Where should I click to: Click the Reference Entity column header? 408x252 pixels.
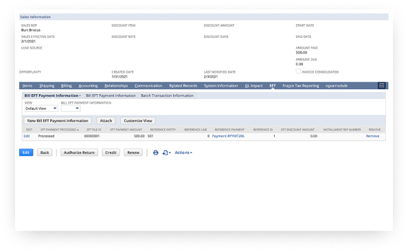point(163,130)
